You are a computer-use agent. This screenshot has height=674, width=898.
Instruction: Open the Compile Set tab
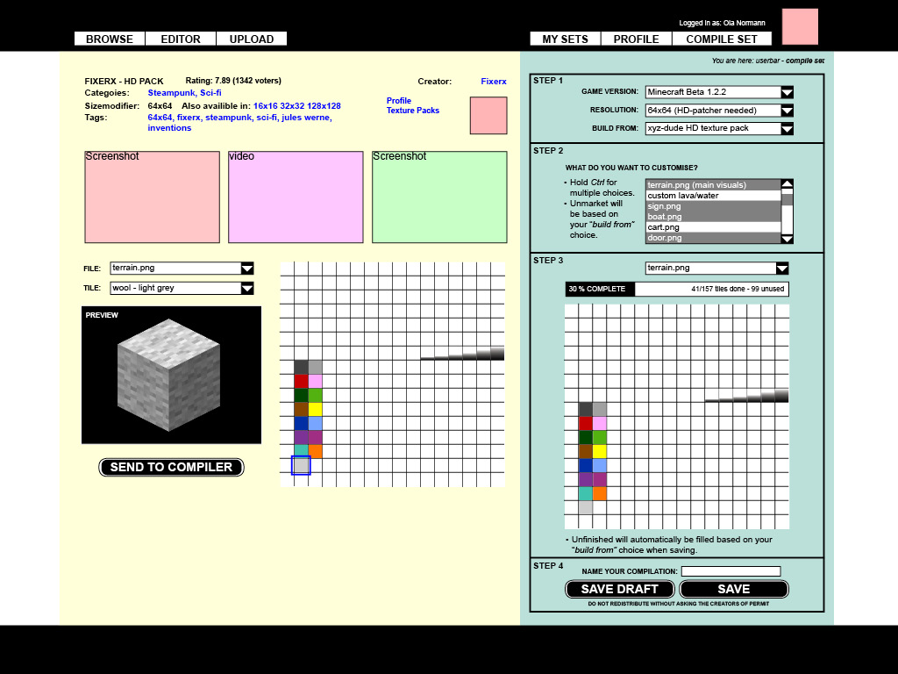point(722,39)
